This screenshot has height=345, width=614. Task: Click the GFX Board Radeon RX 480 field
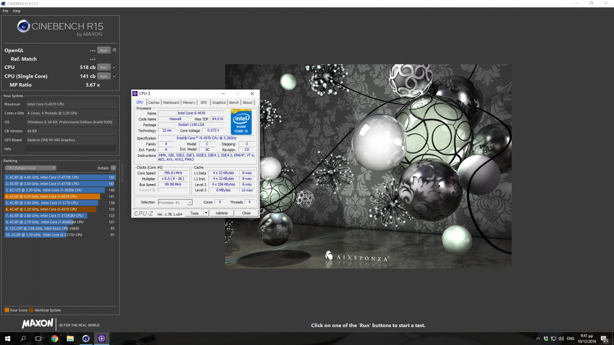[x=71, y=140]
